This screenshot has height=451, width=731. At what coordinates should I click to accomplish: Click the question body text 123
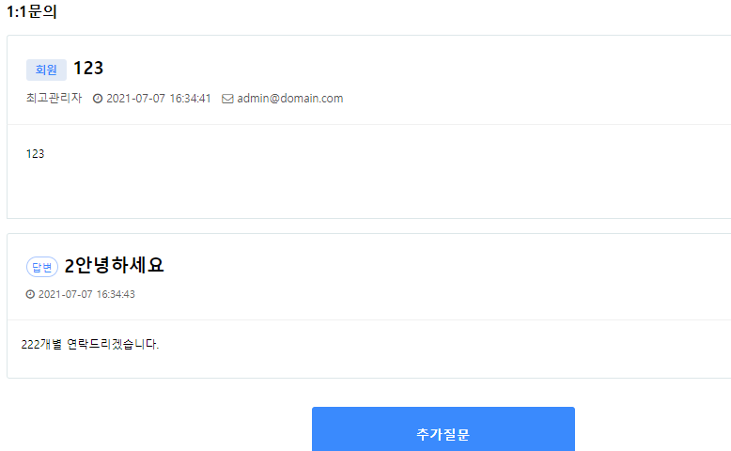pos(35,154)
